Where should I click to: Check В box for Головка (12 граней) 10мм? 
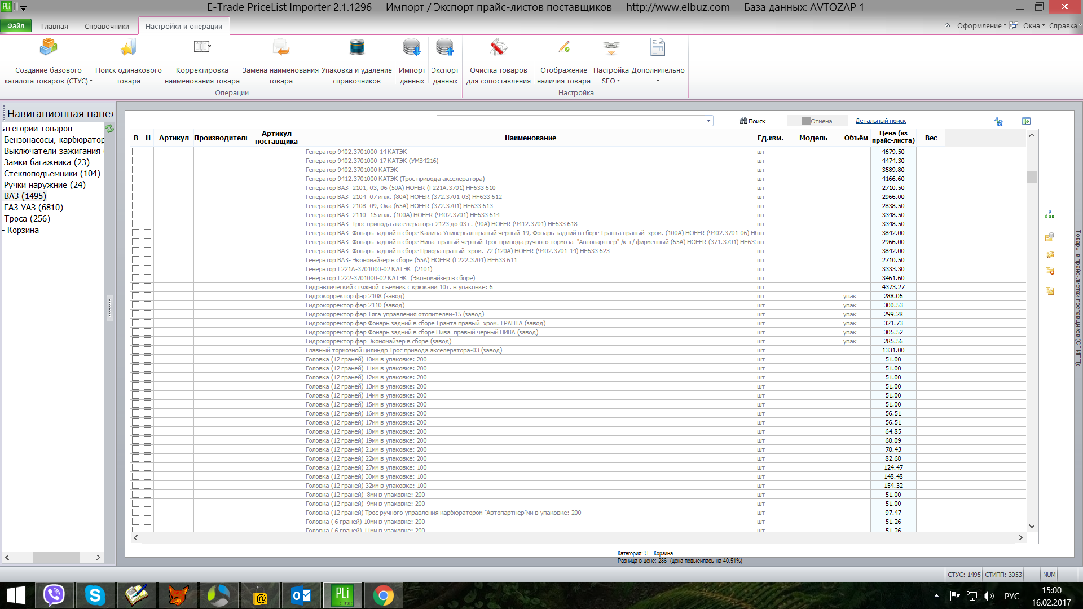click(x=135, y=359)
